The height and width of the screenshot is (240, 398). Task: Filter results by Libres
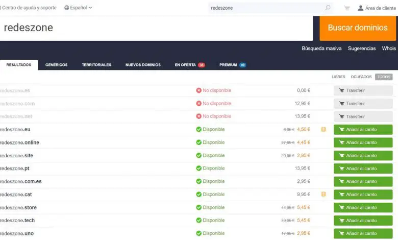pos(338,77)
